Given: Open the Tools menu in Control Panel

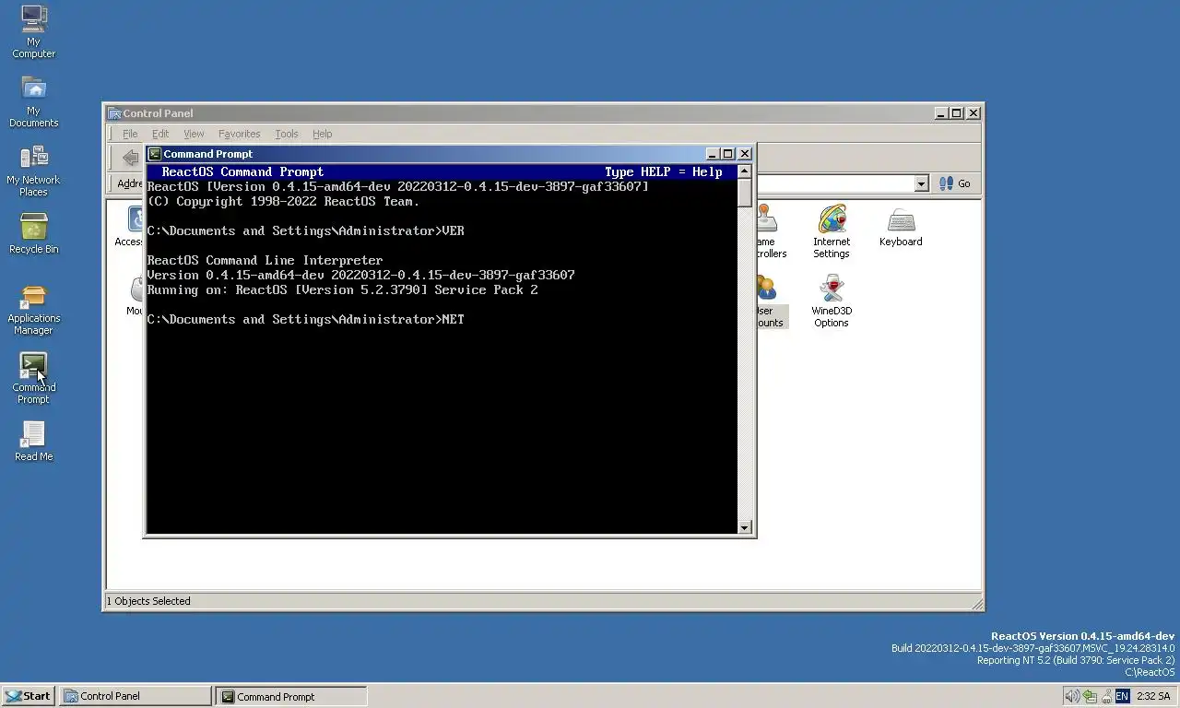Looking at the screenshot, I should 287,134.
